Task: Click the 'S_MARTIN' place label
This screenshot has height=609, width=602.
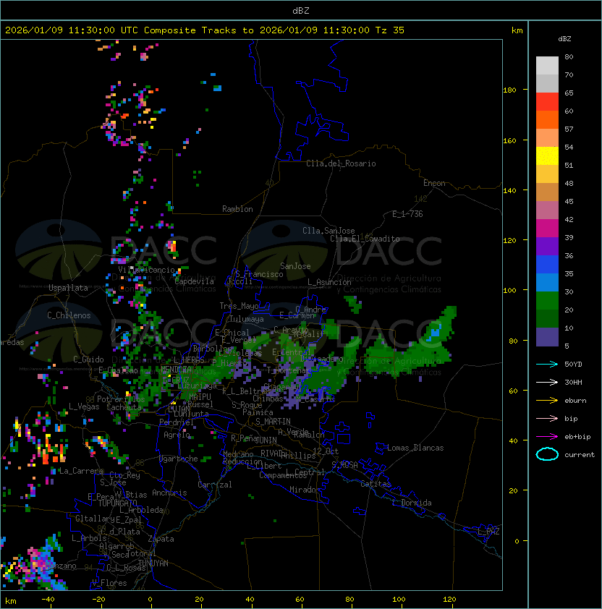Action: click(273, 421)
